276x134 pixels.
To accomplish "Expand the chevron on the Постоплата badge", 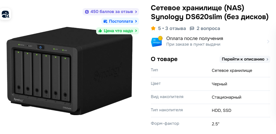I will click(x=136, y=21).
